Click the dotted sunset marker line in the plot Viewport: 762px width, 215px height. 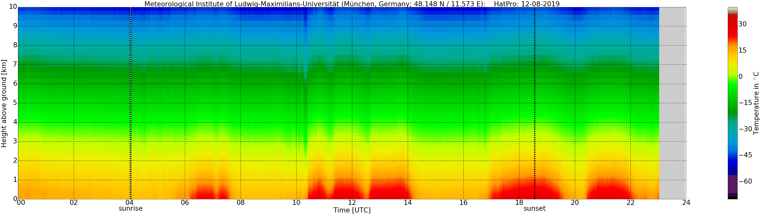click(535, 103)
